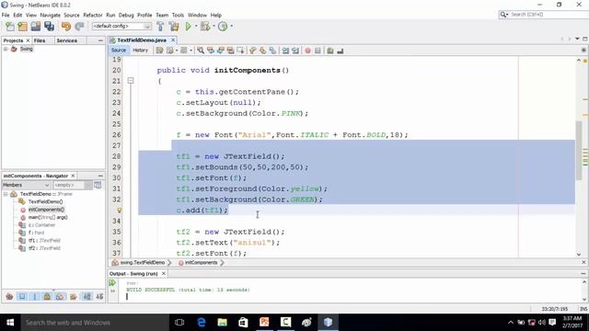Click the Comment lines icon
Screen dimensions: 589x331
[x=330, y=51]
